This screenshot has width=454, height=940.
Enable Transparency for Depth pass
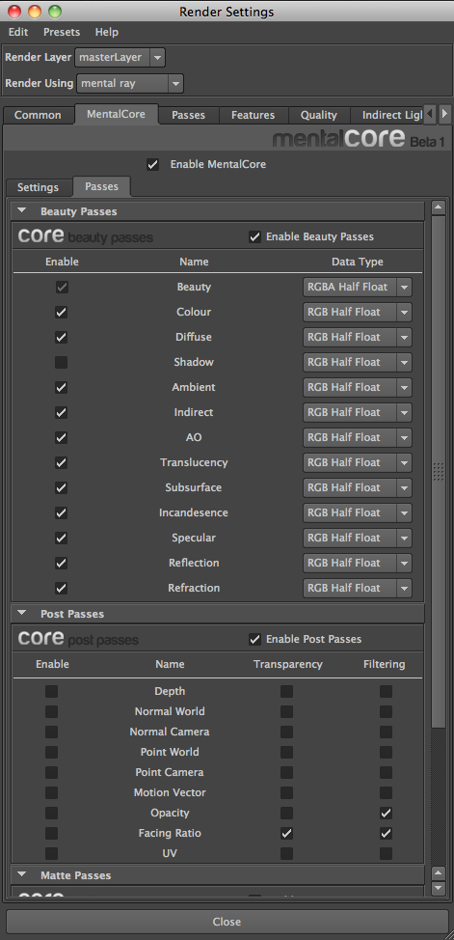pyautogui.click(x=287, y=691)
